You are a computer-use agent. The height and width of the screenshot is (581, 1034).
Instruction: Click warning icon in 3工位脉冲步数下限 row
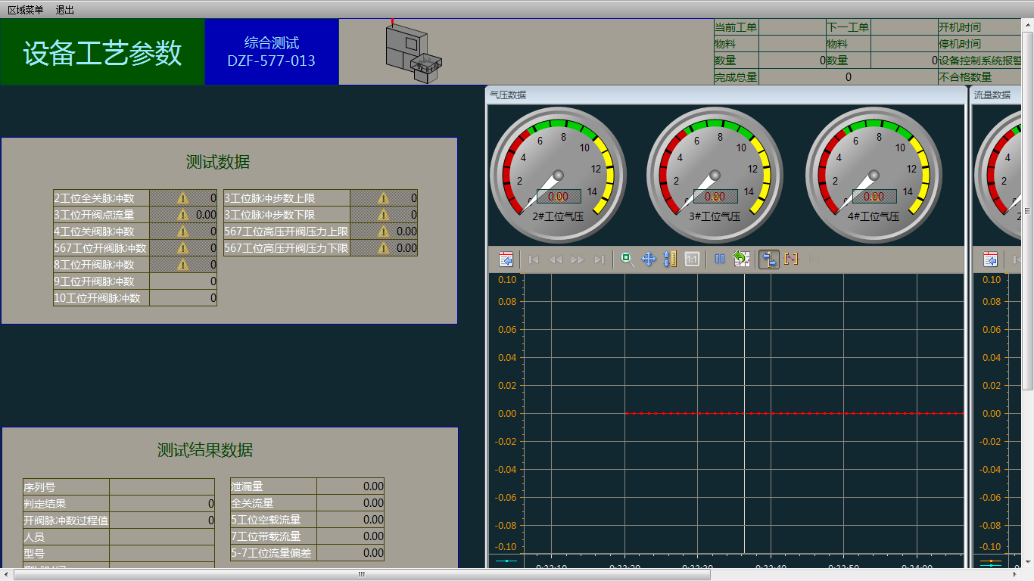(x=383, y=215)
